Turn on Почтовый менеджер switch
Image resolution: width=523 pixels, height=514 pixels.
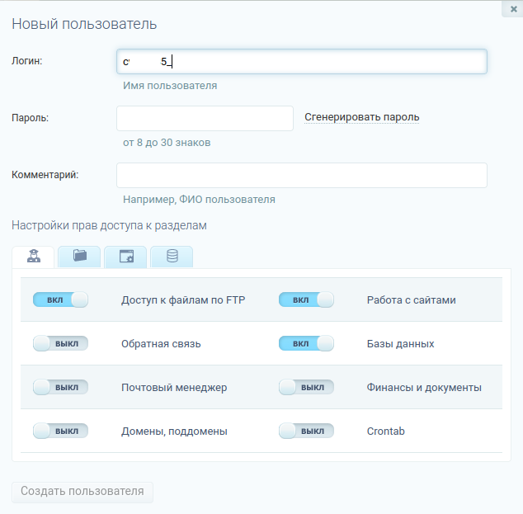[60, 387]
